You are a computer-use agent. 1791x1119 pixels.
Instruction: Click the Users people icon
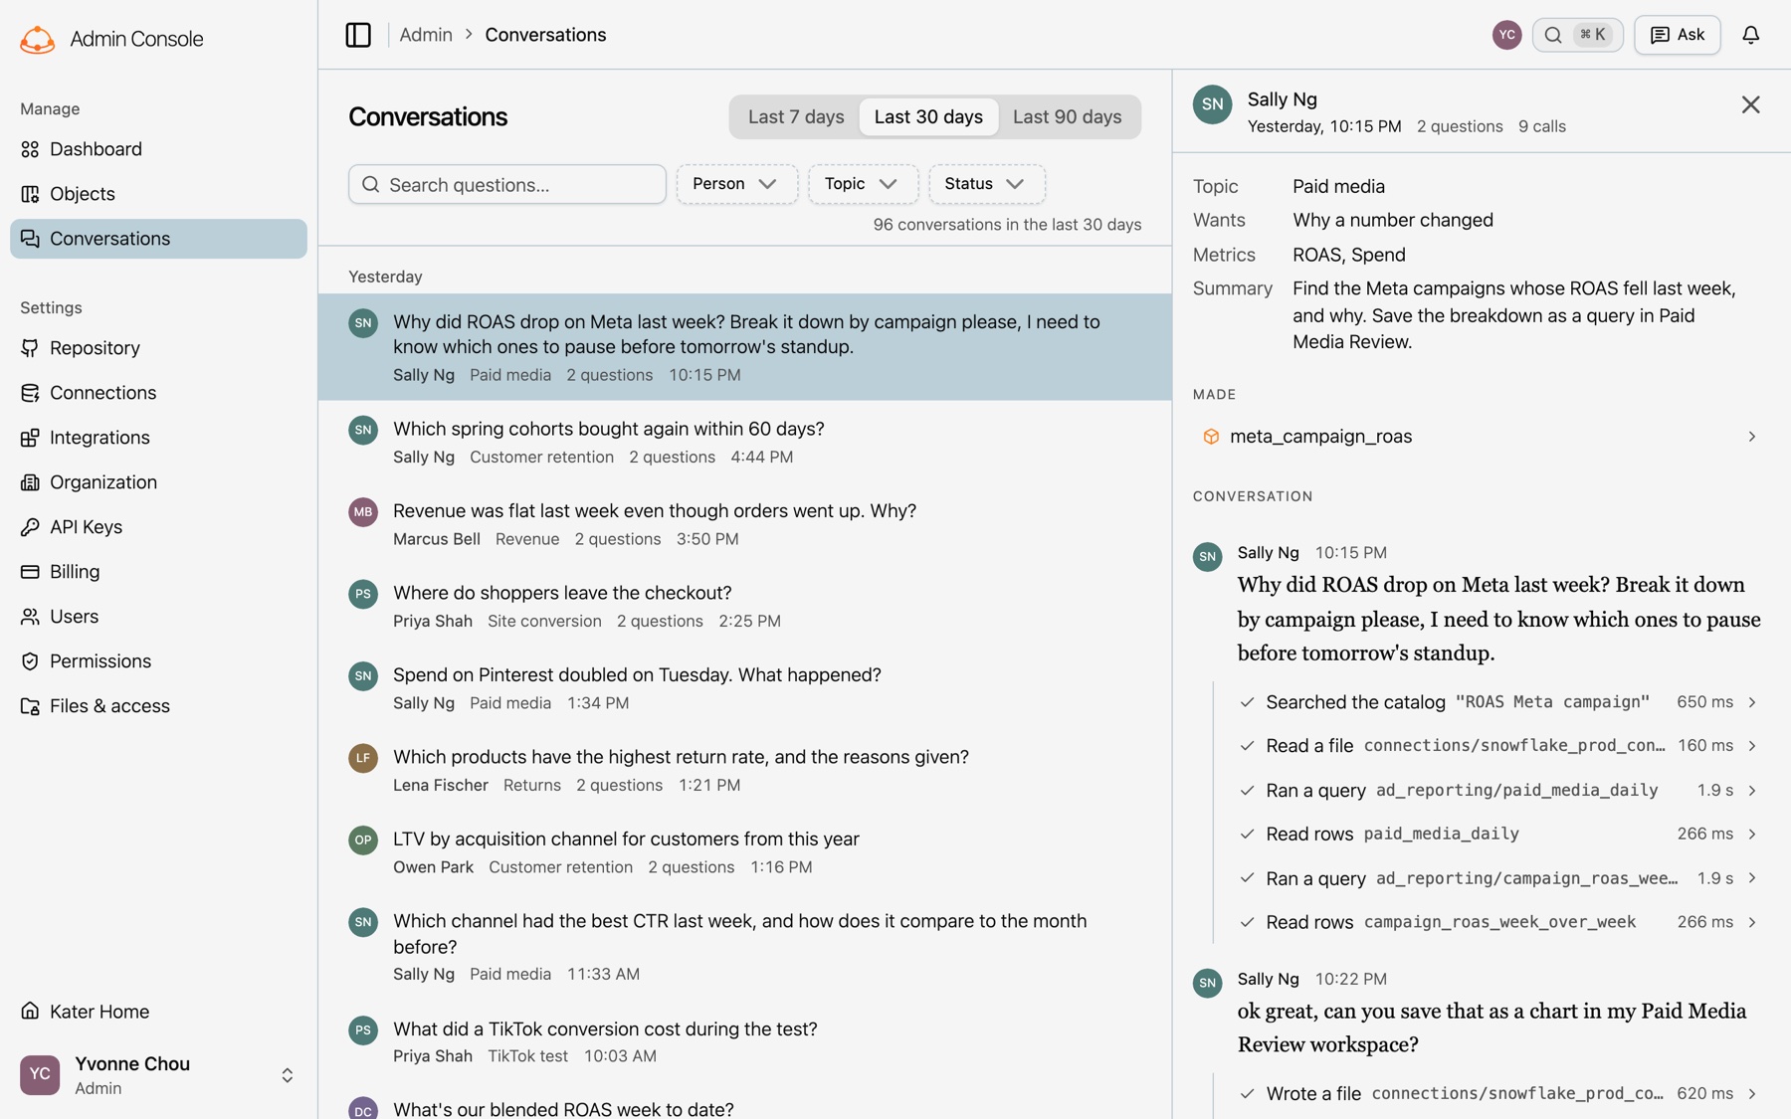click(x=30, y=617)
